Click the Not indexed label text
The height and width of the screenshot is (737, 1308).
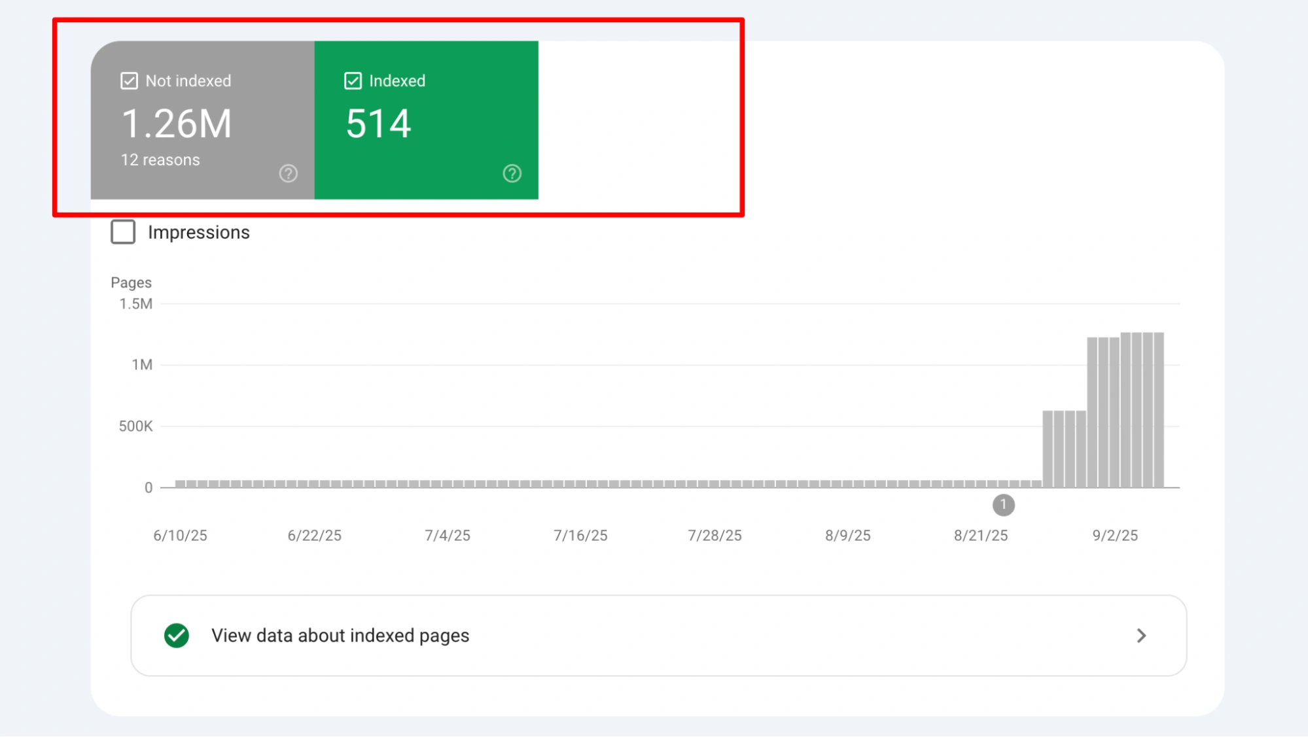tap(188, 81)
